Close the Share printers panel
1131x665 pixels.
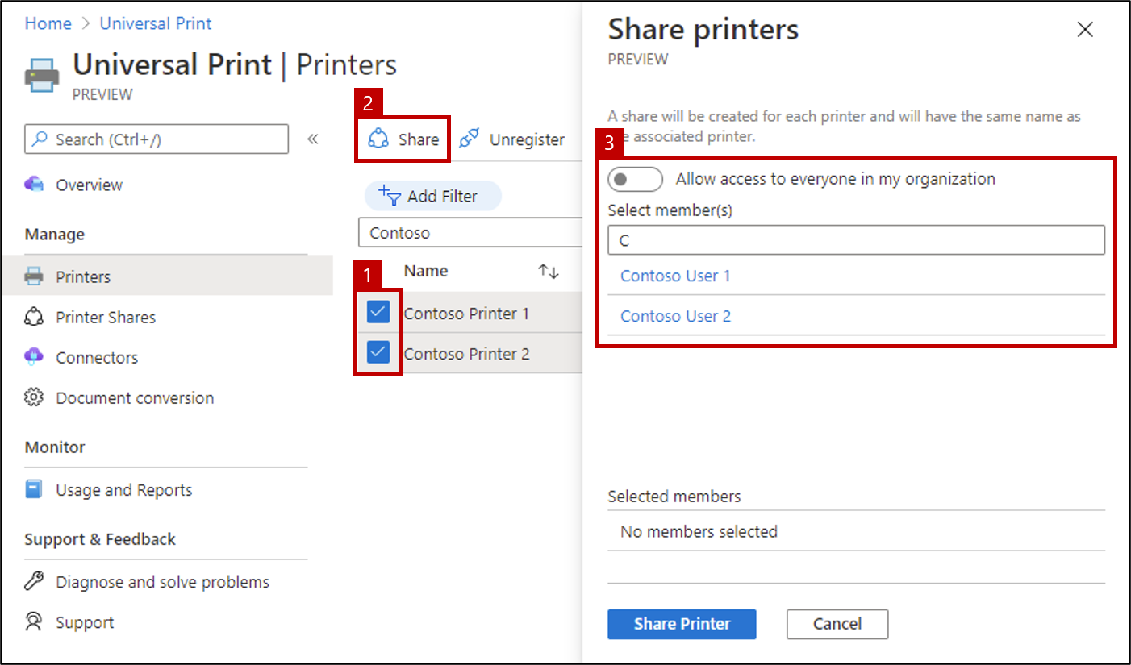pos(1085,30)
